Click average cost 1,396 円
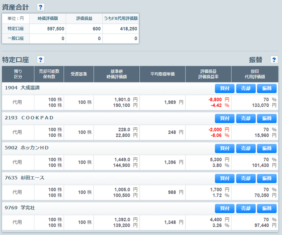 (174, 163)
